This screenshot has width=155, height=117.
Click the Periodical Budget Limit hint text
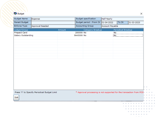[36, 92]
